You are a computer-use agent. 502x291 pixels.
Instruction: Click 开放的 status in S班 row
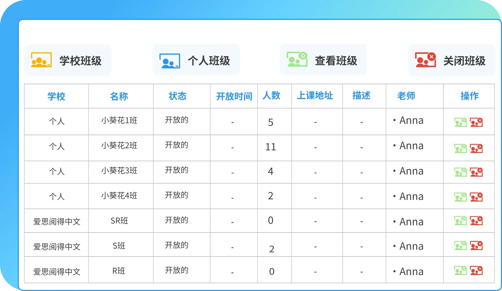click(x=177, y=245)
